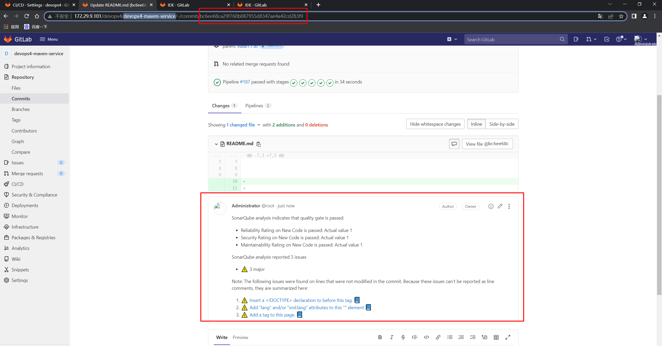The image size is (662, 346).
Task: Open Files under Repository
Action: point(16,88)
